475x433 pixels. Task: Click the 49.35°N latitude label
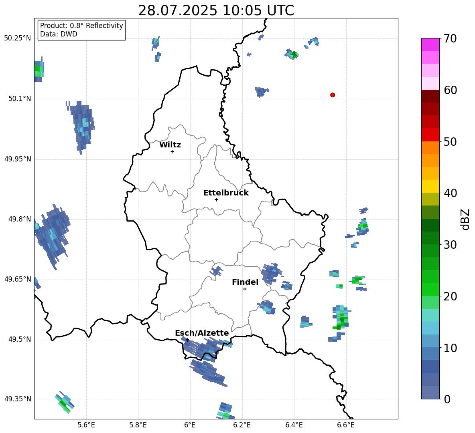pos(18,399)
